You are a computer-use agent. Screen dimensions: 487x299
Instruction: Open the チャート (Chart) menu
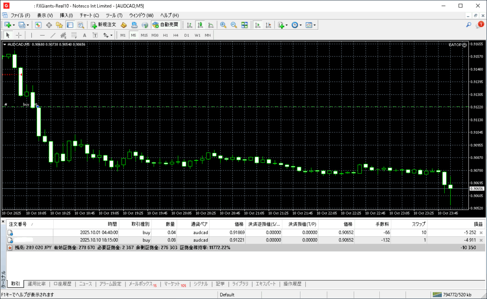coord(89,15)
